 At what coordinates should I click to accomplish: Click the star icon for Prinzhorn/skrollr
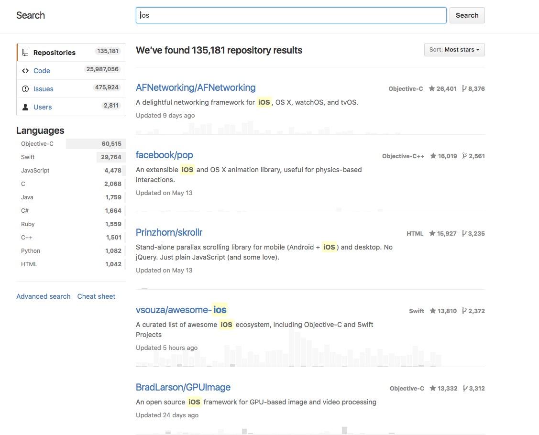tap(432, 233)
